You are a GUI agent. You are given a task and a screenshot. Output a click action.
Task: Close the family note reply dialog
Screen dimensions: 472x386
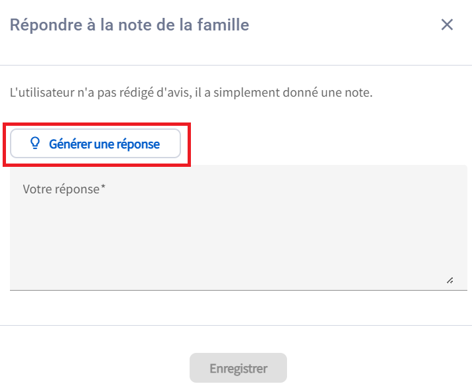click(x=447, y=25)
